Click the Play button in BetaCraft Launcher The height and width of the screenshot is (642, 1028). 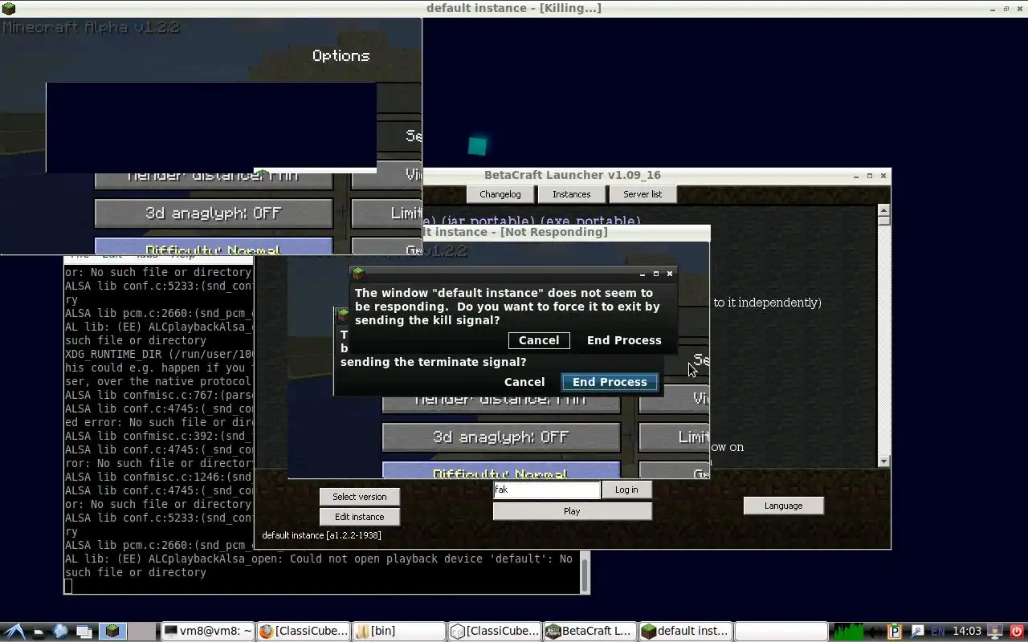click(572, 511)
